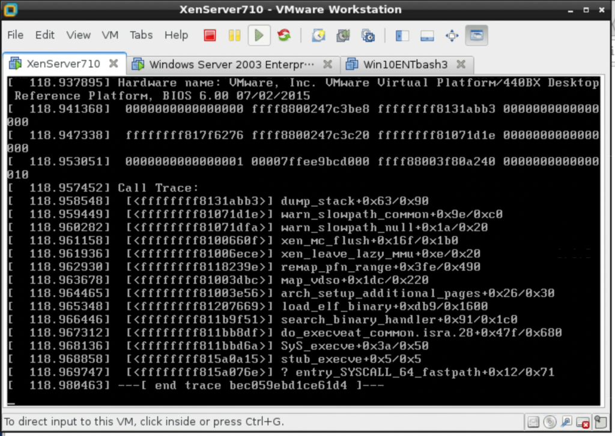
Task: Click 'warn_slowpath_null+0x1a/0x20' trace line
Action: coord(384,228)
